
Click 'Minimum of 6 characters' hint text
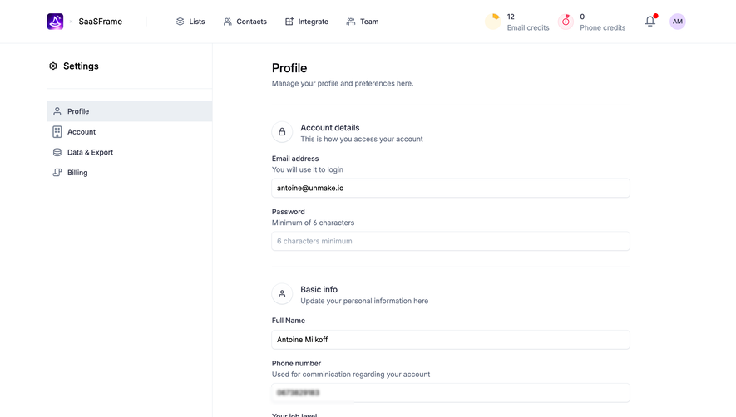(313, 223)
